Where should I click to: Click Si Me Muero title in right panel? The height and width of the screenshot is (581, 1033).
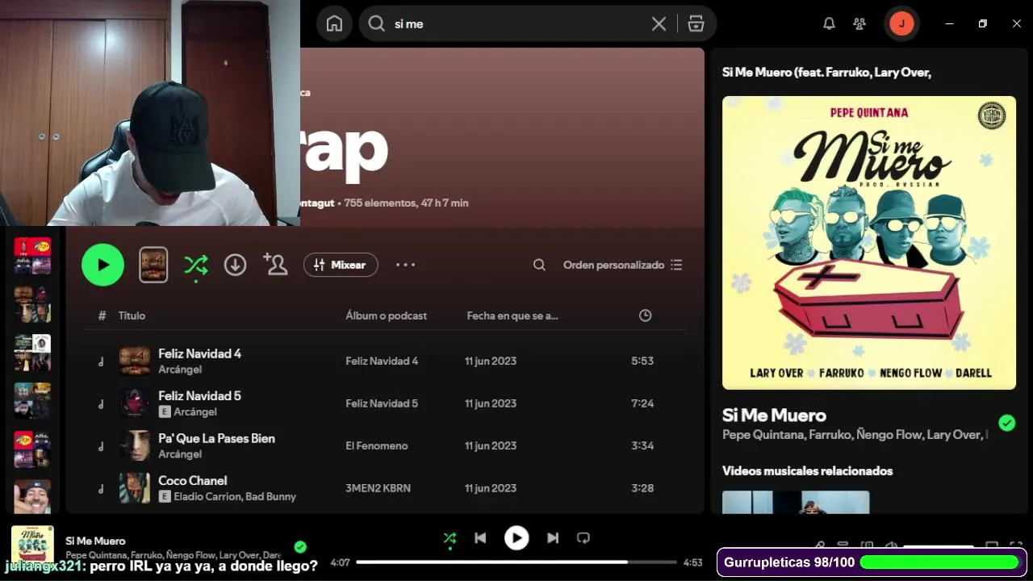(774, 415)
